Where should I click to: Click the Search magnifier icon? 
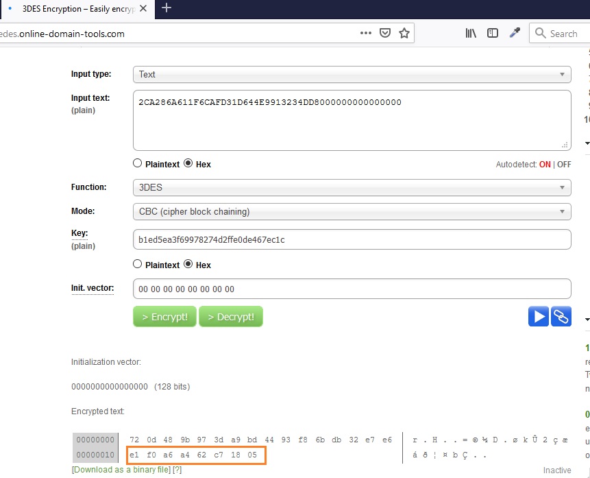click(x=541, y=33)
